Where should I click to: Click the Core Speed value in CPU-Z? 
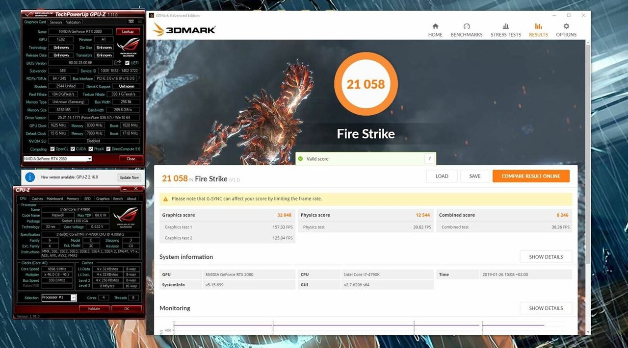tap(58, 269)
